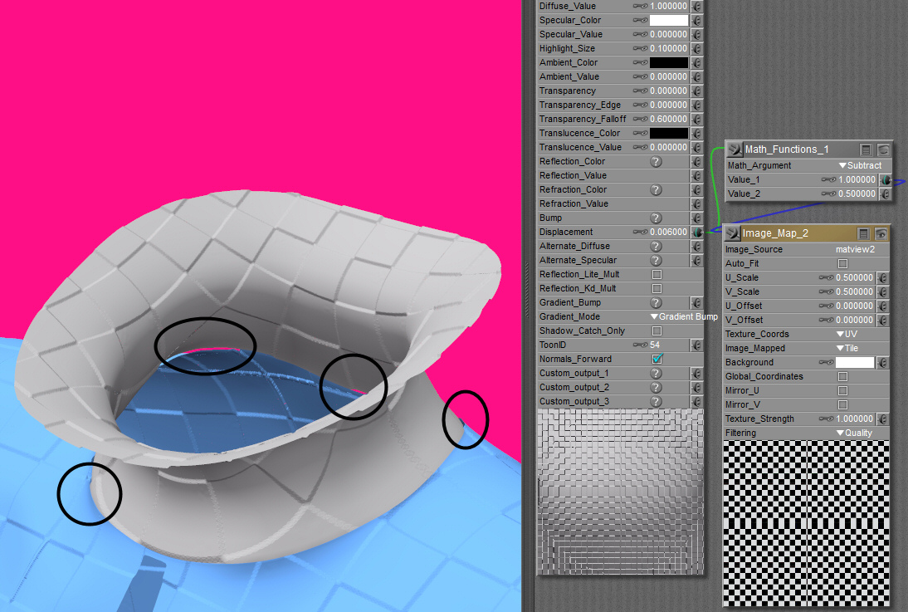Click the Displacement input connector plug
This screenshot has width=908, height=612.
tap(697, 233)
